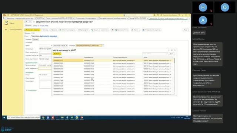The width and height of the screenshot is (237, 133).
Task: Open the search history arrow in the dialog
Action: pos(167,54)
